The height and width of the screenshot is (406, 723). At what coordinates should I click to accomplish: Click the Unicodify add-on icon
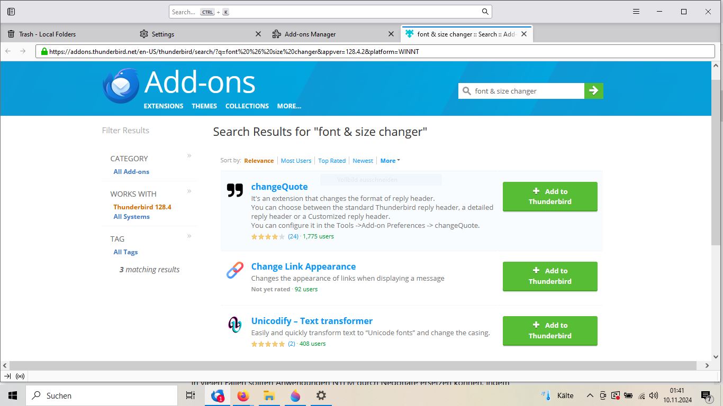(234, 325)
